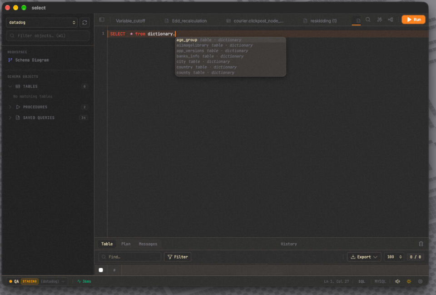Screen dimensions: 436x295
Task: Expand the PROCEDURES section
Action: 10,107
